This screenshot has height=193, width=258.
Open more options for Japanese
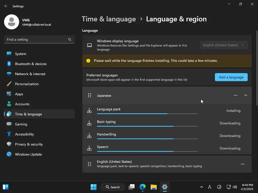[236, 95]
